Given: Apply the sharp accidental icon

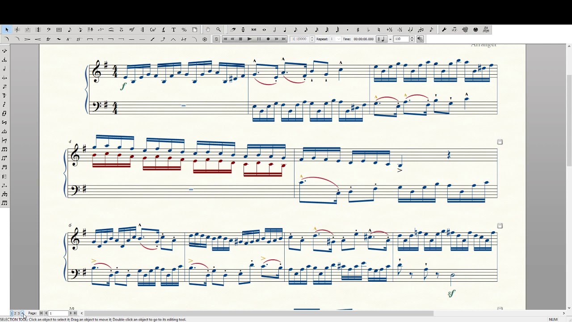Looking at the screenshot, I should pyautogui.click(x=358, y=30).
